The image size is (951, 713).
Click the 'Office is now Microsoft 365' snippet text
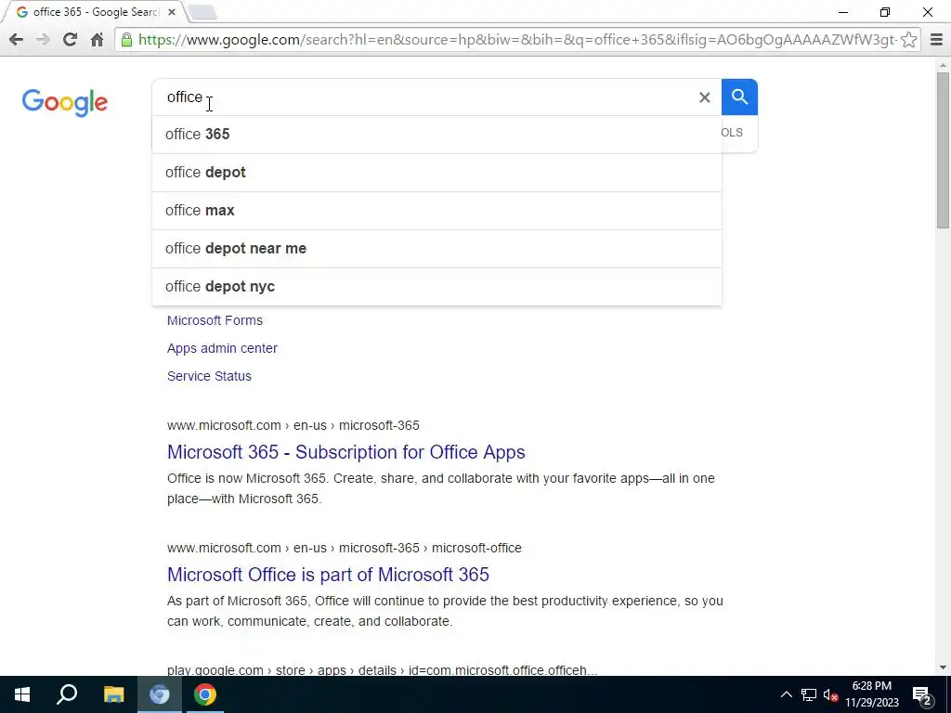(441, 488)
